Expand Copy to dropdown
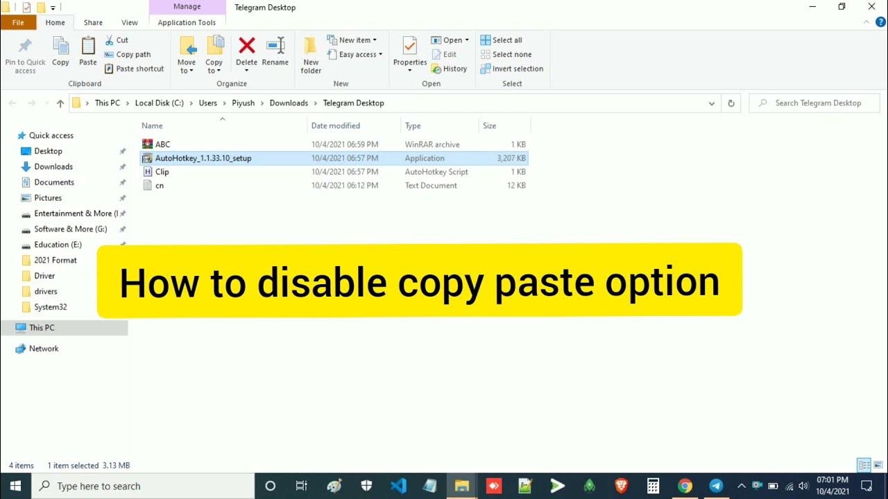 tap(219, 71)
